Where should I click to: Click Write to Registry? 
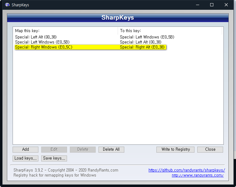click(x=175, y=149)
